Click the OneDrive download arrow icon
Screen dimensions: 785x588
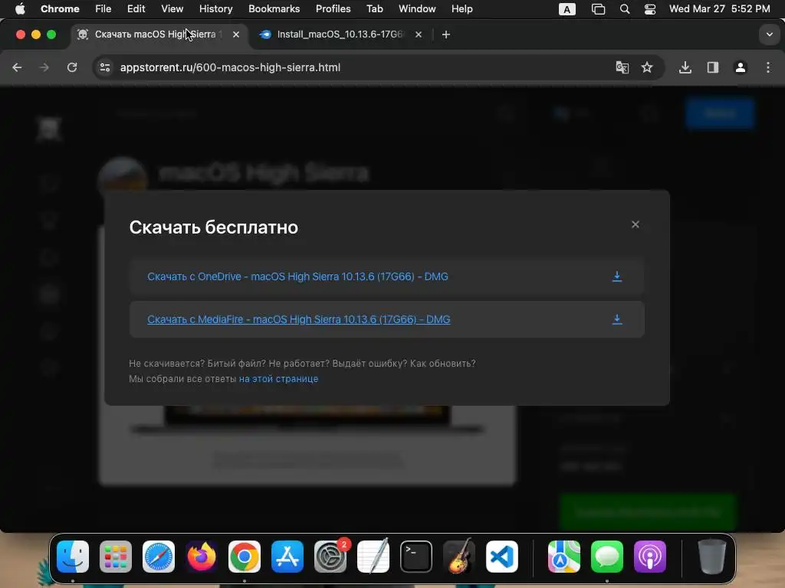617,276
